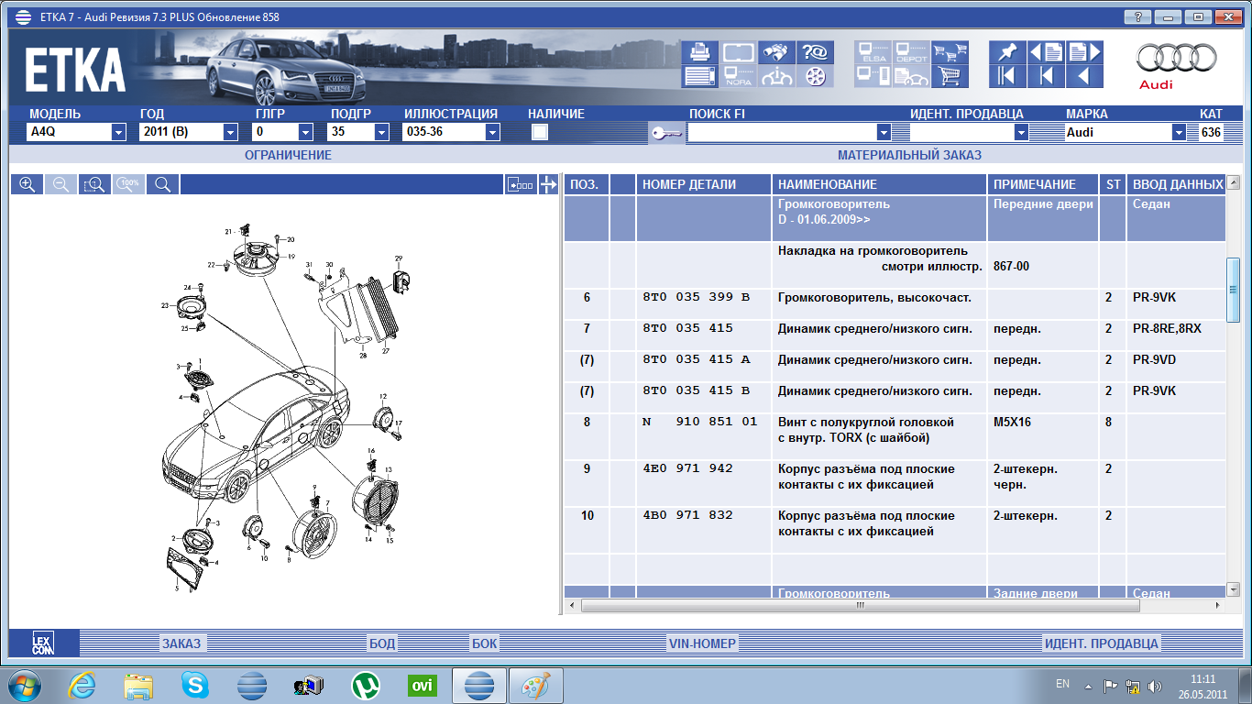Zoom out of the parts illustration

(60, 184)
